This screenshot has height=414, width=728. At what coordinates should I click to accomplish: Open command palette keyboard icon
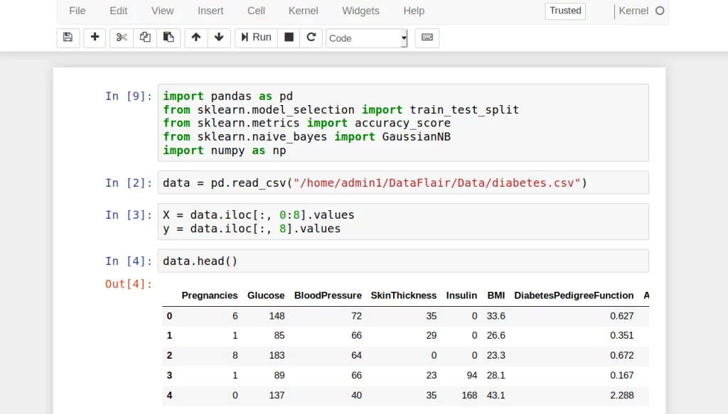pos(427,38)
